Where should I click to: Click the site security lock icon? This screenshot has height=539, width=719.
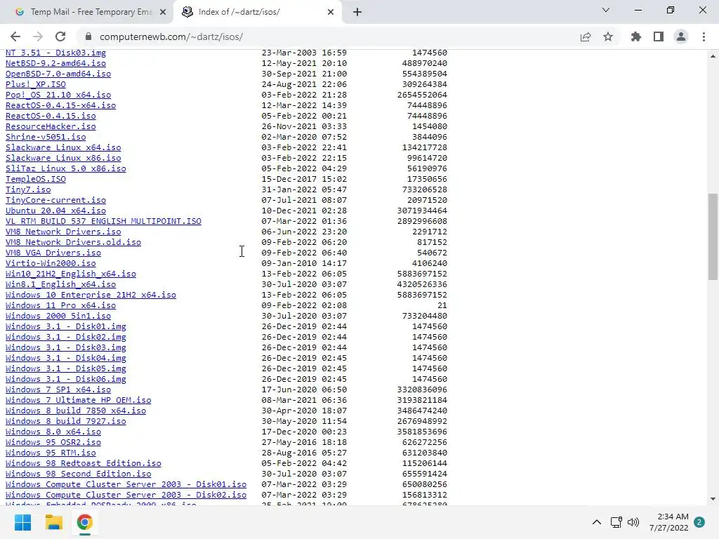[x=88, y=36]
